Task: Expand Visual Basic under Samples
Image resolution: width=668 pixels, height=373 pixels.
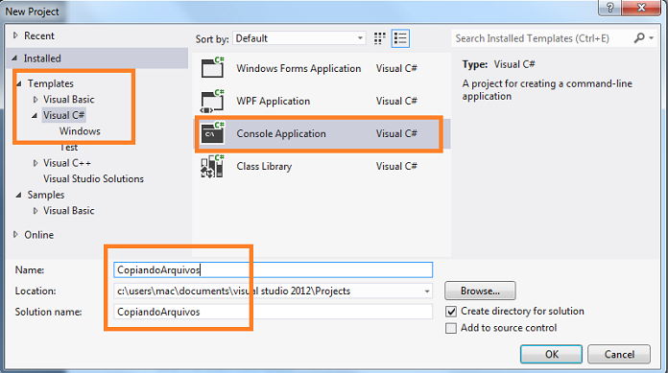Action: tap(36, 211)
